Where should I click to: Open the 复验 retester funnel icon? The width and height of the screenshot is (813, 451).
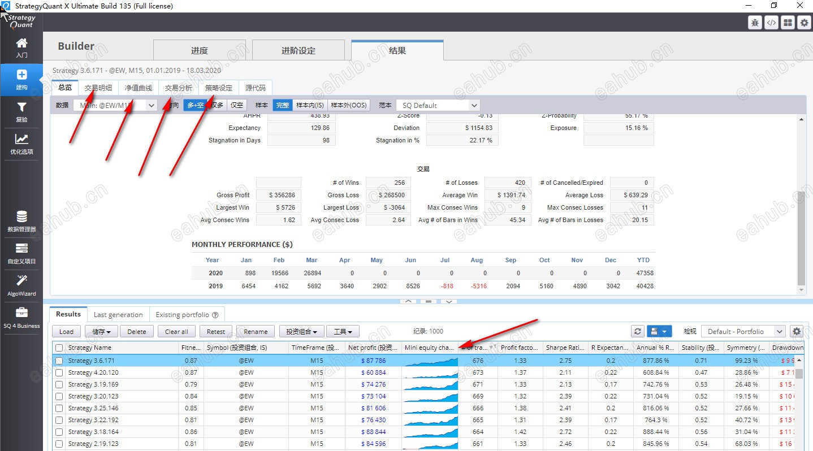pos(21,111)
